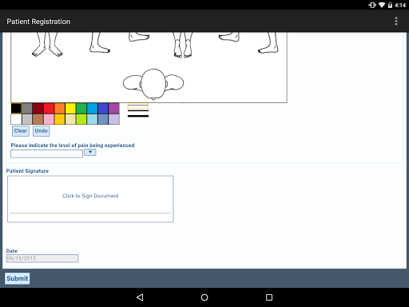Submit the patient registration form
The image size is (409, 307).
(18, 278)
